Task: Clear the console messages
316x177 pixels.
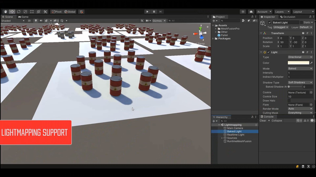Action: click(x=263, y=121)
